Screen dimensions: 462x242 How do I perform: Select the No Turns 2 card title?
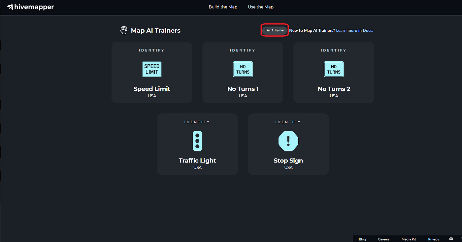click(334, 89)
